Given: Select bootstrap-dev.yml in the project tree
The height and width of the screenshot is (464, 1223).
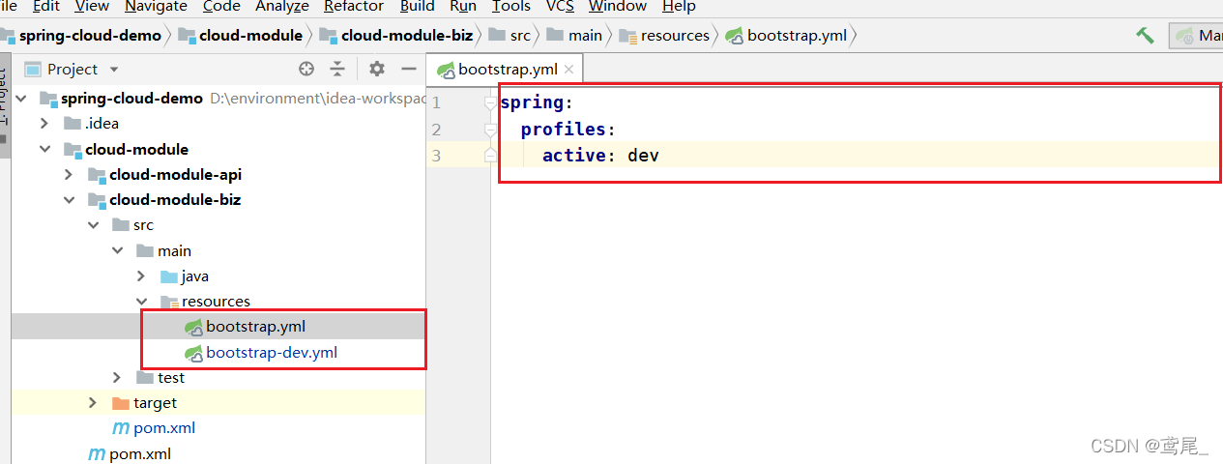Looking at the screenshot, I should coord(272,353).
